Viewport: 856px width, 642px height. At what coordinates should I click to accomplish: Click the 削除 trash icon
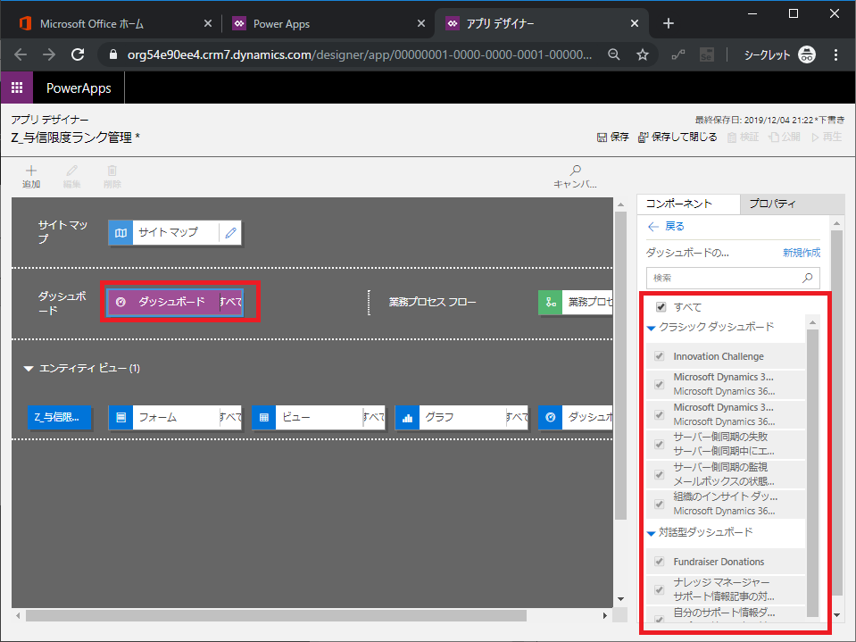tap(112, 171)
